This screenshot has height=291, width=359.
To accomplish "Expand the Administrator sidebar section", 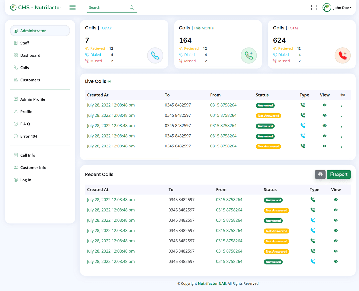I will (40, 31).
